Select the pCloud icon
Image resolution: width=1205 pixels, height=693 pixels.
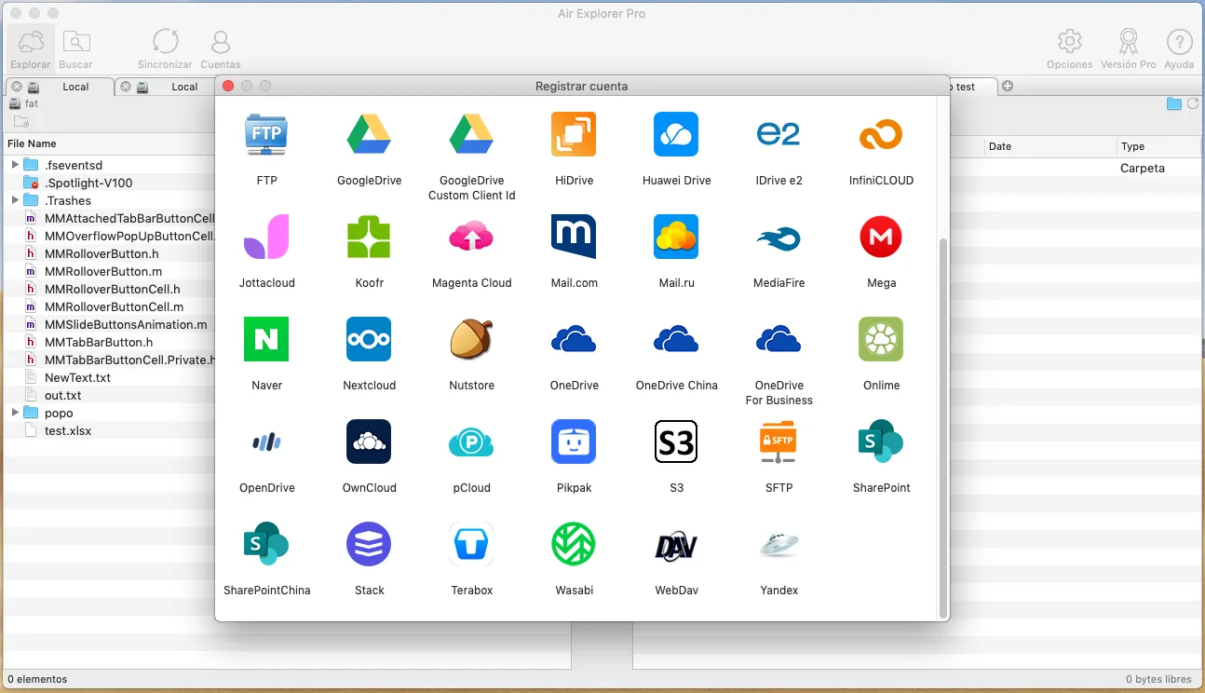coord(471,442)
